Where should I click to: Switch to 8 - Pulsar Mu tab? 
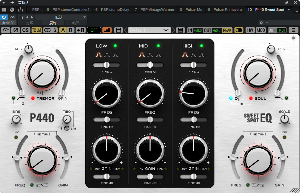coord(191,10)
